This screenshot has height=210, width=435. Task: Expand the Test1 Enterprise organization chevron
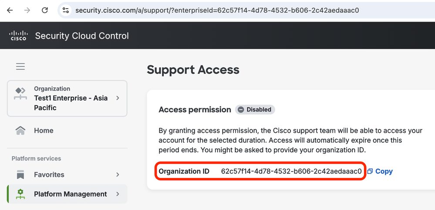pos(118,98)
